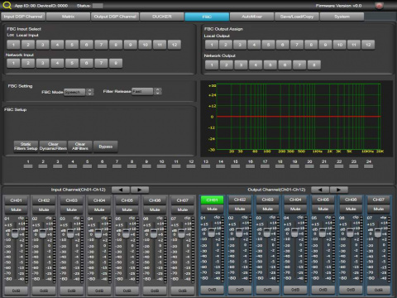Screen dimensions: 397x298
Task: Select input channel CH07 button
Action: (x=183, y=200)
